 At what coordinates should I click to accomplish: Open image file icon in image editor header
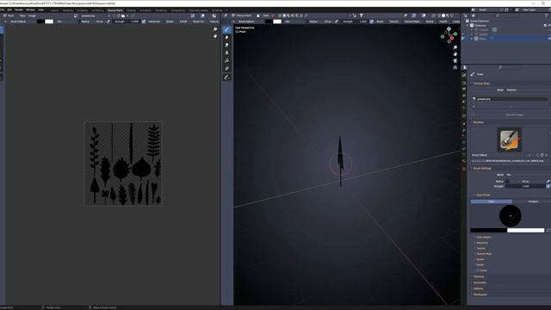(x=122, y=15)
